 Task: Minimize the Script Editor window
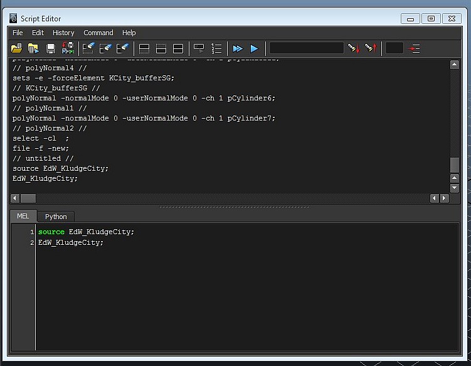click(410, 19)
